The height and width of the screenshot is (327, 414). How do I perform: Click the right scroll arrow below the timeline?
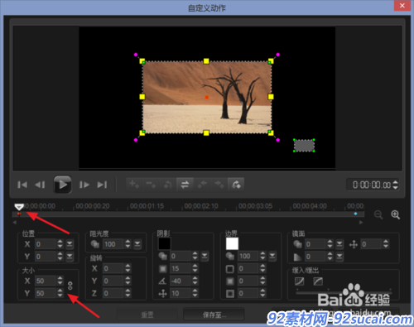361,223
